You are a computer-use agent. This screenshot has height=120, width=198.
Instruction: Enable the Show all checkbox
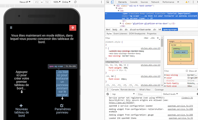click(x=187, y=71)
